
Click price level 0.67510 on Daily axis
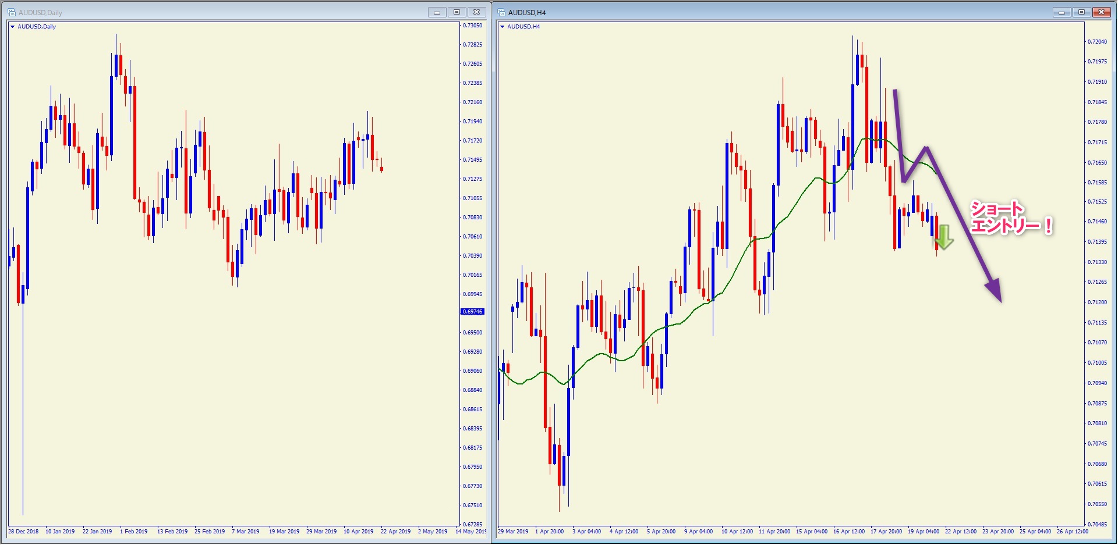pyautogui.click(x=473, y=505)
